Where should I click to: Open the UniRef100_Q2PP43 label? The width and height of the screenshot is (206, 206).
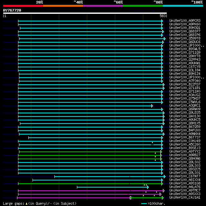click(185, 60)
